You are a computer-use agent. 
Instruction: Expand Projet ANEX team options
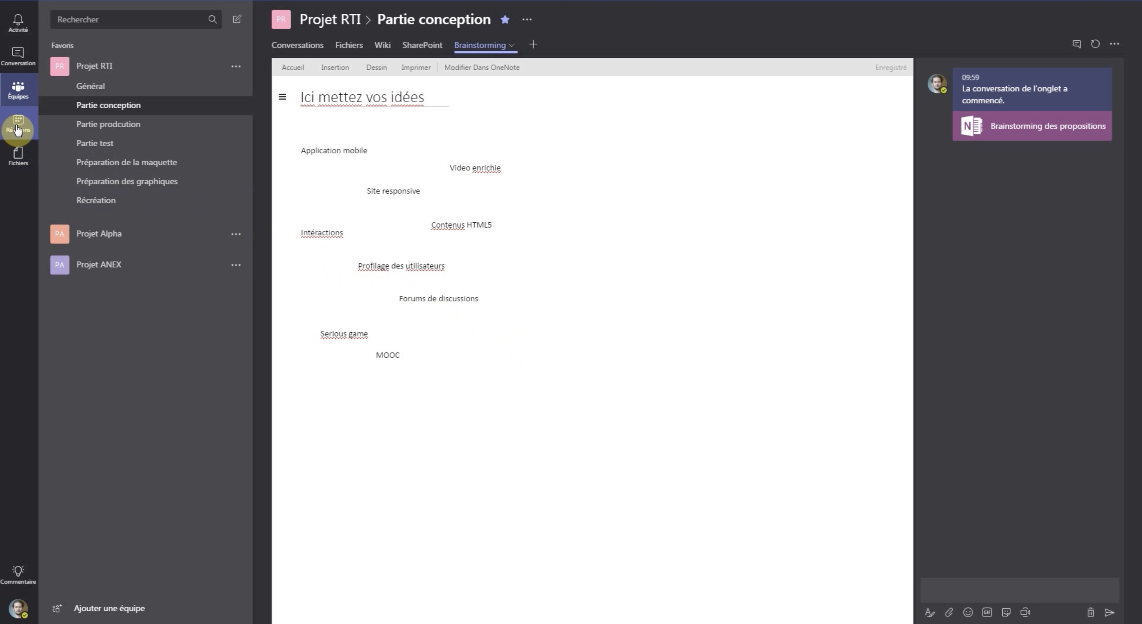[x=236, y=264]
